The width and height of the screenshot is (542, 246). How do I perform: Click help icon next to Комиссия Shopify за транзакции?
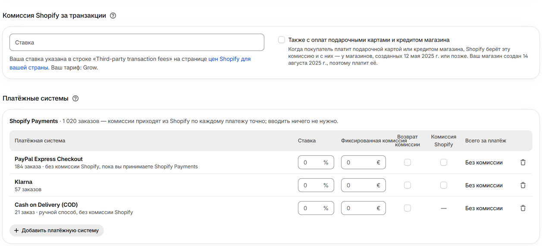tap(113, 16)
